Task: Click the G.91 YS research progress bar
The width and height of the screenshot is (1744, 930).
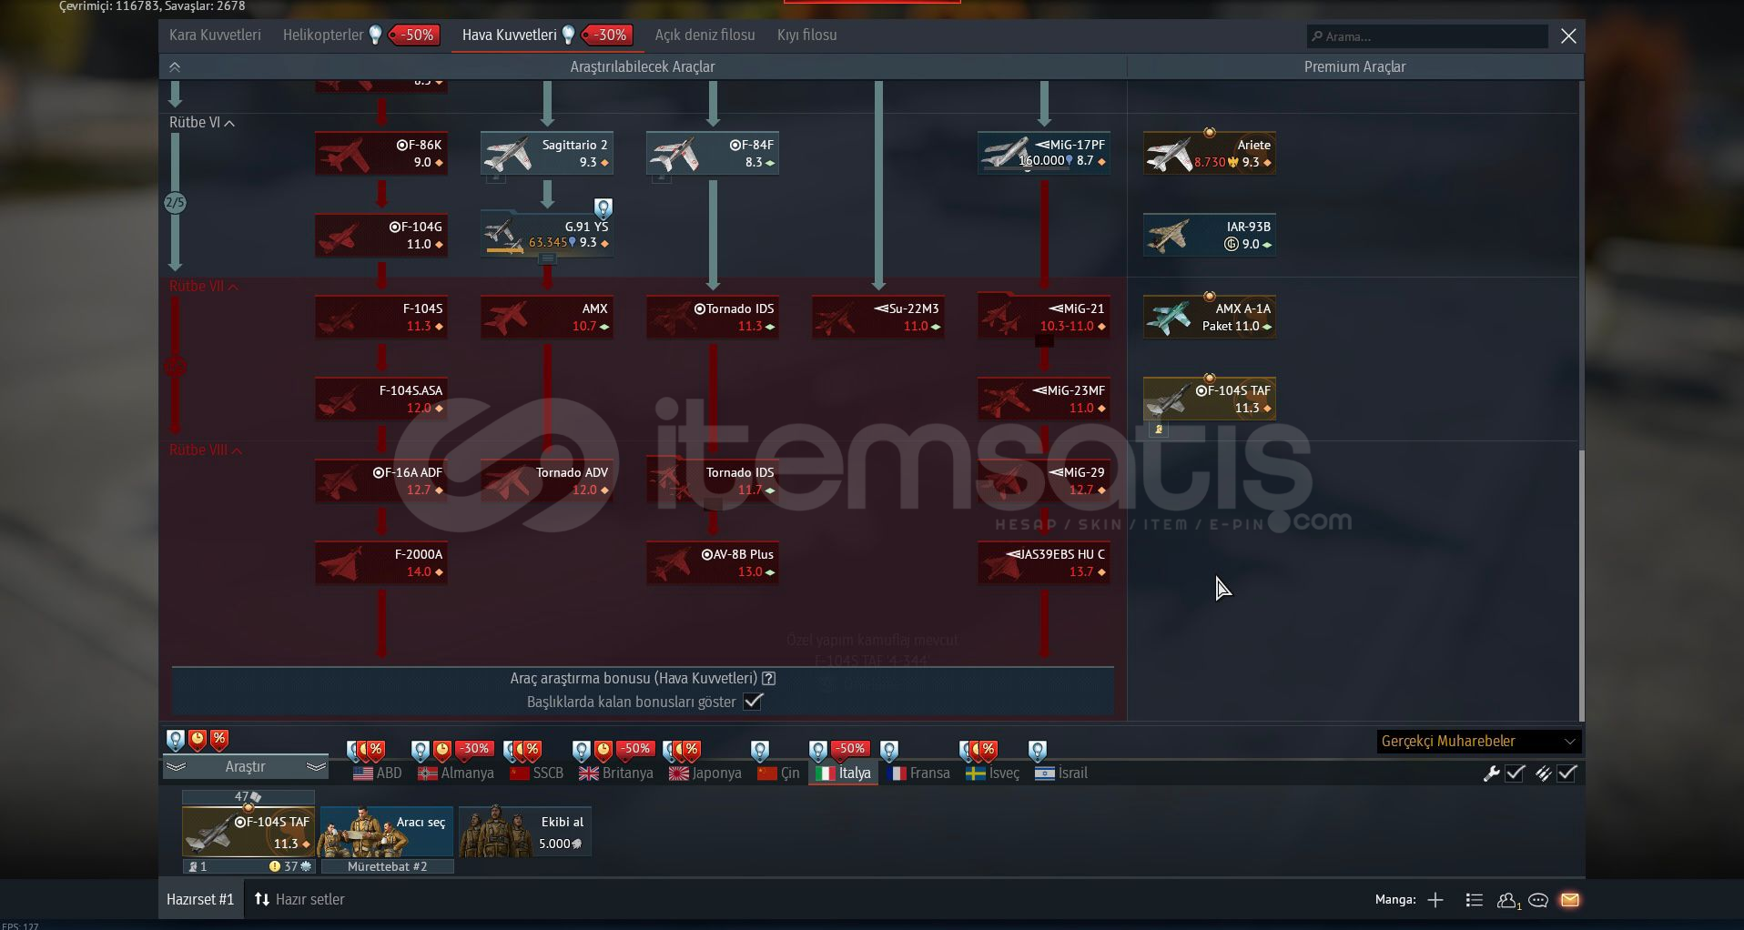Action: pyautogui.click(x=505, y=250)
